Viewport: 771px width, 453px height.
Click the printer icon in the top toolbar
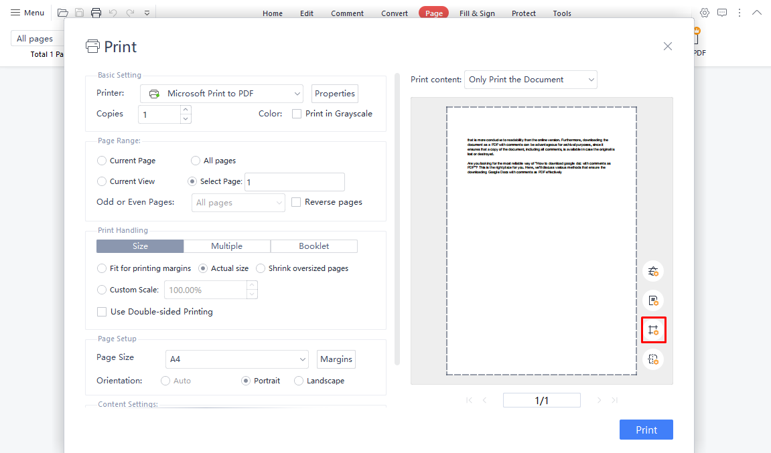click(96, 13)
